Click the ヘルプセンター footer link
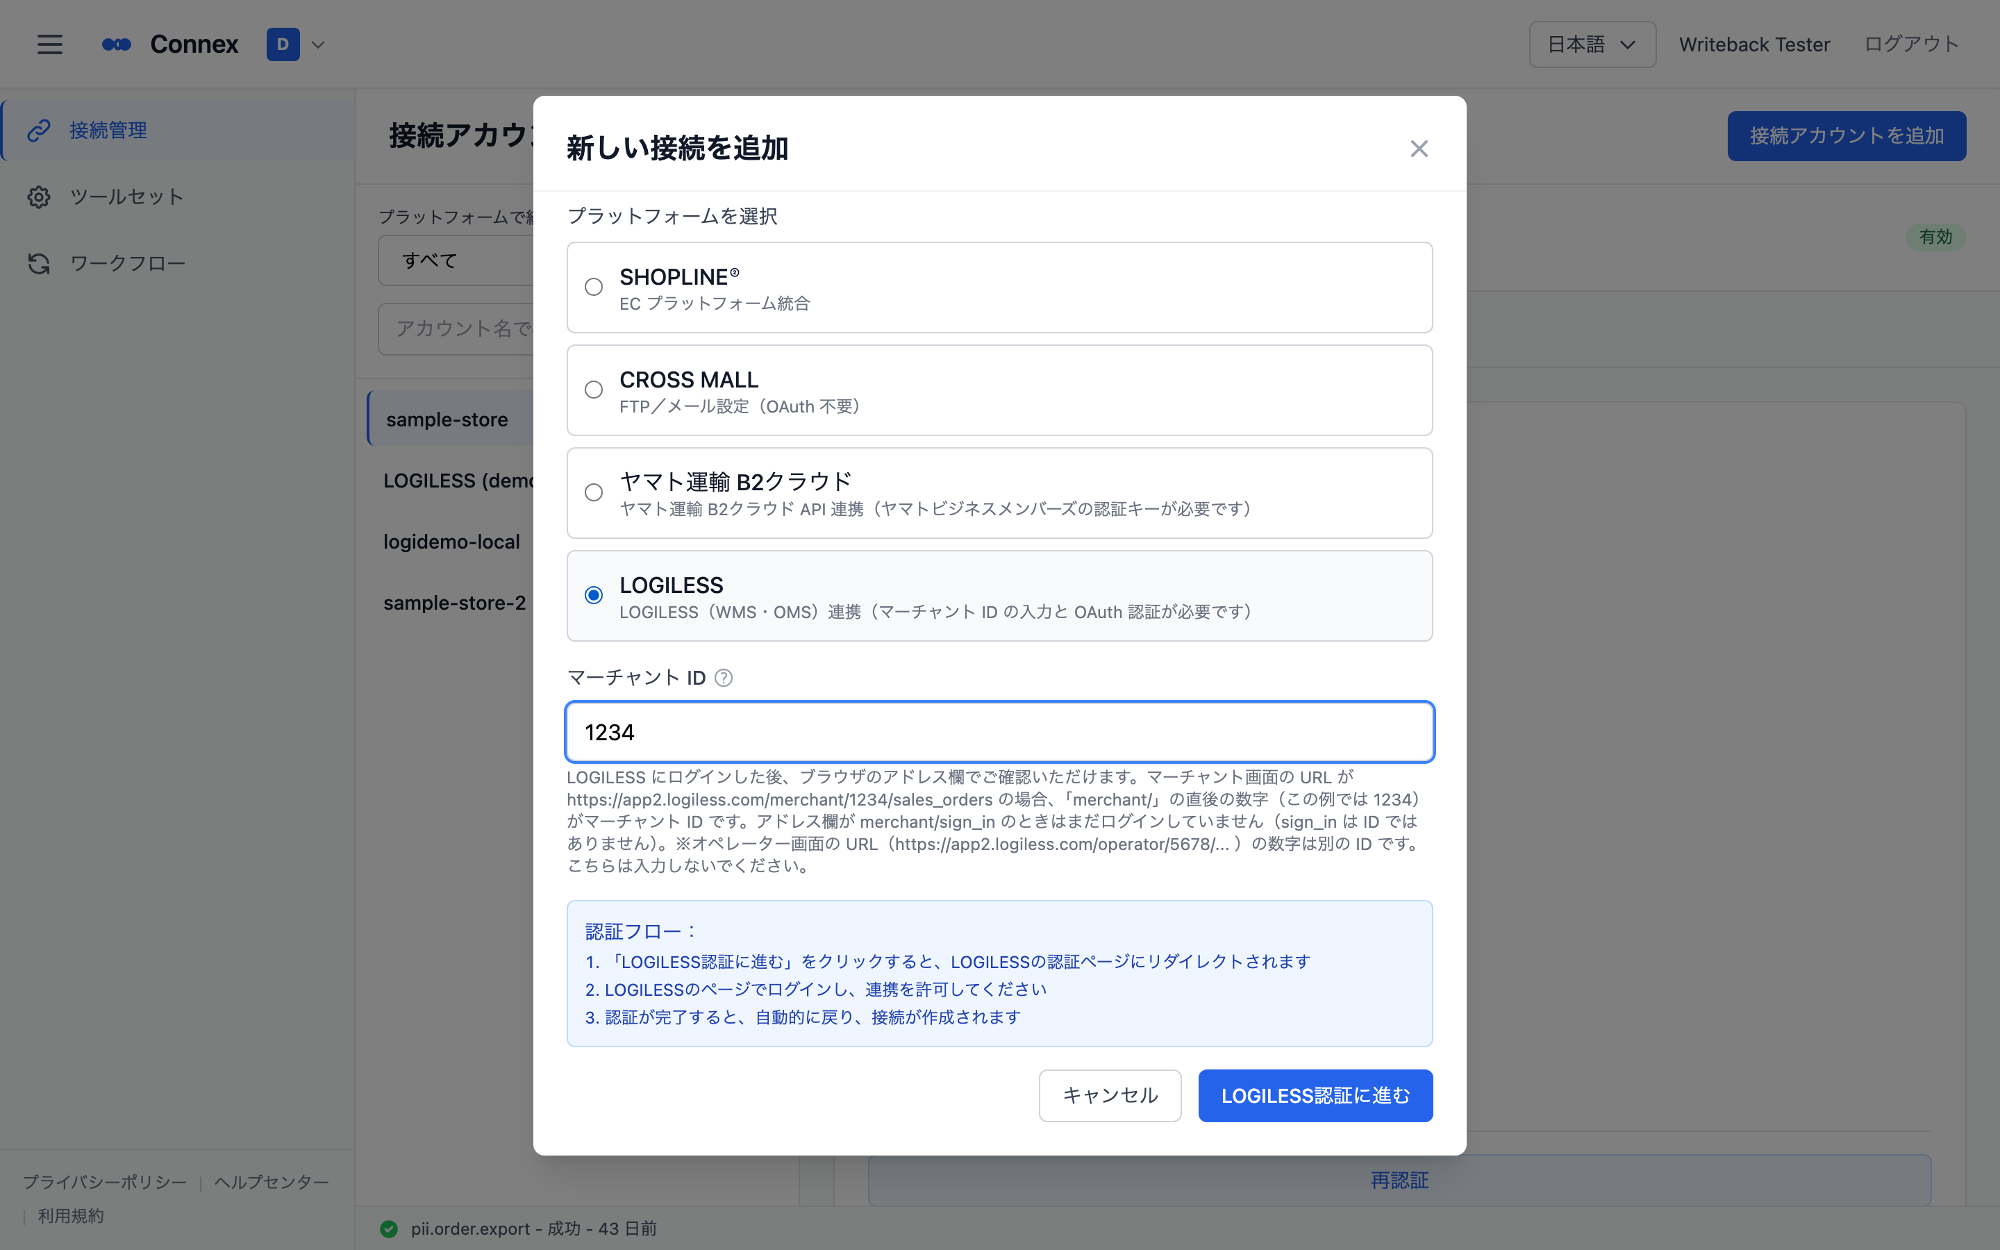Image resolution: width=2000 pixels, height=1250 pixels. [x=271, y=1182]
